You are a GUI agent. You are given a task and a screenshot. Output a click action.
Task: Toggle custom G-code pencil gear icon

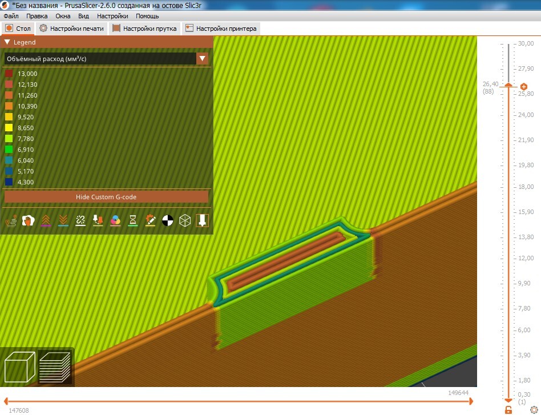pos(150,220)
